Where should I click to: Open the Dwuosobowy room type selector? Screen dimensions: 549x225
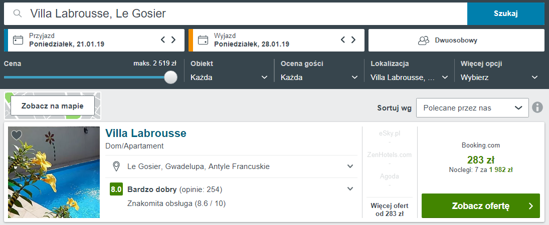point(457,40)
